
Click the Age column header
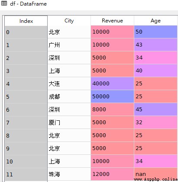(155, 21)
